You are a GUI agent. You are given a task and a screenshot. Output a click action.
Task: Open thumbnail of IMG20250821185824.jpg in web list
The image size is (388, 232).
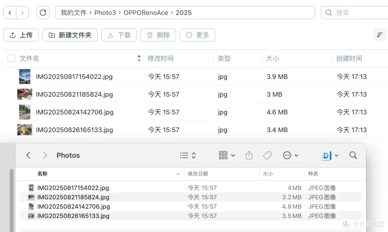click(x=25, y=94)
